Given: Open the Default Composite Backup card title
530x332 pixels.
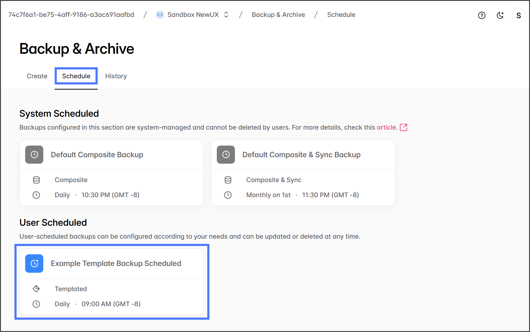Looking at the screenshot, I should [97, 155].
